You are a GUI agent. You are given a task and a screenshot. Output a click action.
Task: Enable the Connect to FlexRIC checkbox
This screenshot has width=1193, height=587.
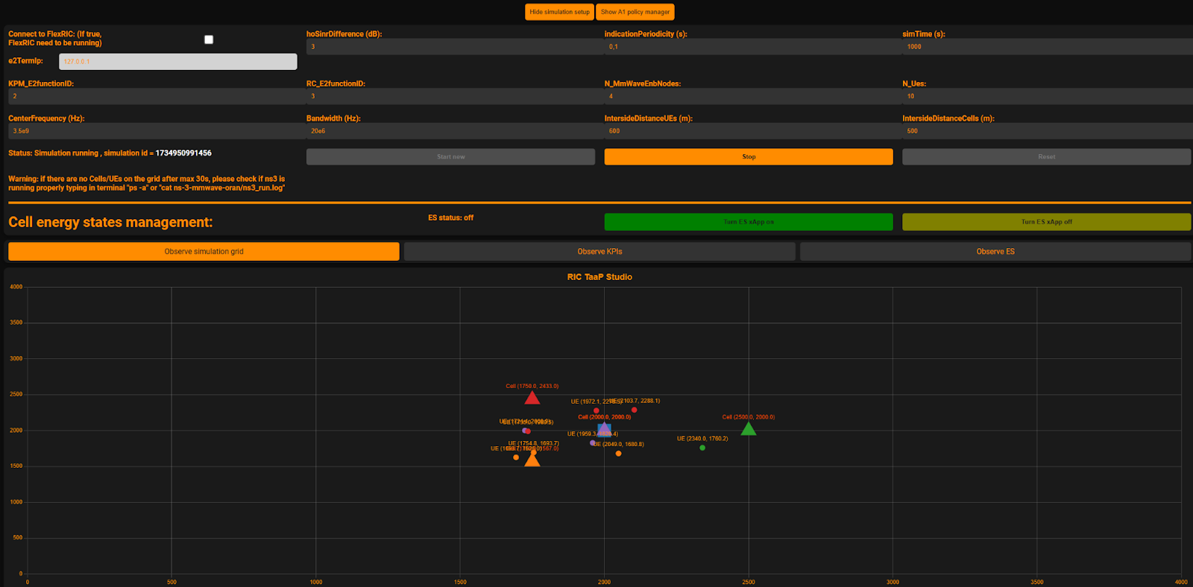[x=209, y=39]
